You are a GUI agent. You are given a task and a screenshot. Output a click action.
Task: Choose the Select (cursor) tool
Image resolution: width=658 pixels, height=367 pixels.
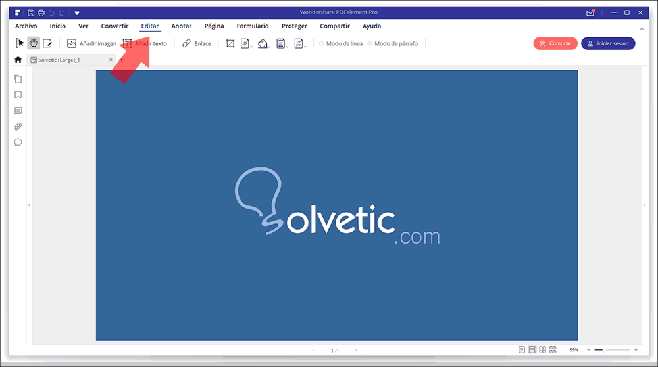20,43
